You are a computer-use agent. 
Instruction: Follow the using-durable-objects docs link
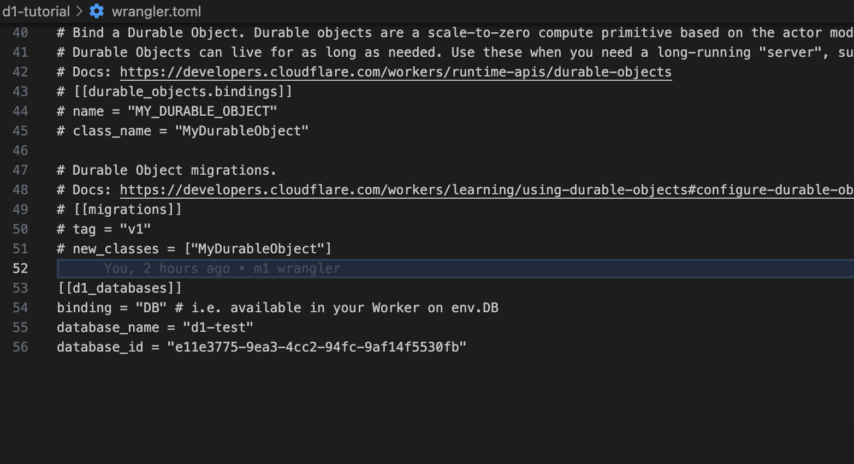(x=486, y=190)
